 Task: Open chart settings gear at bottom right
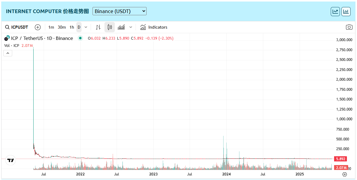pos(345,174)
